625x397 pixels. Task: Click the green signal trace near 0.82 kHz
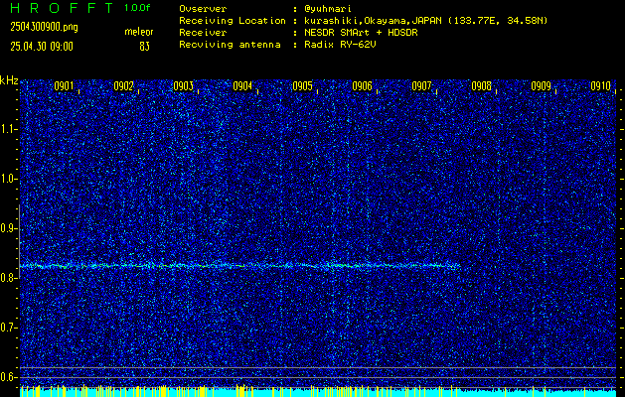239,266
